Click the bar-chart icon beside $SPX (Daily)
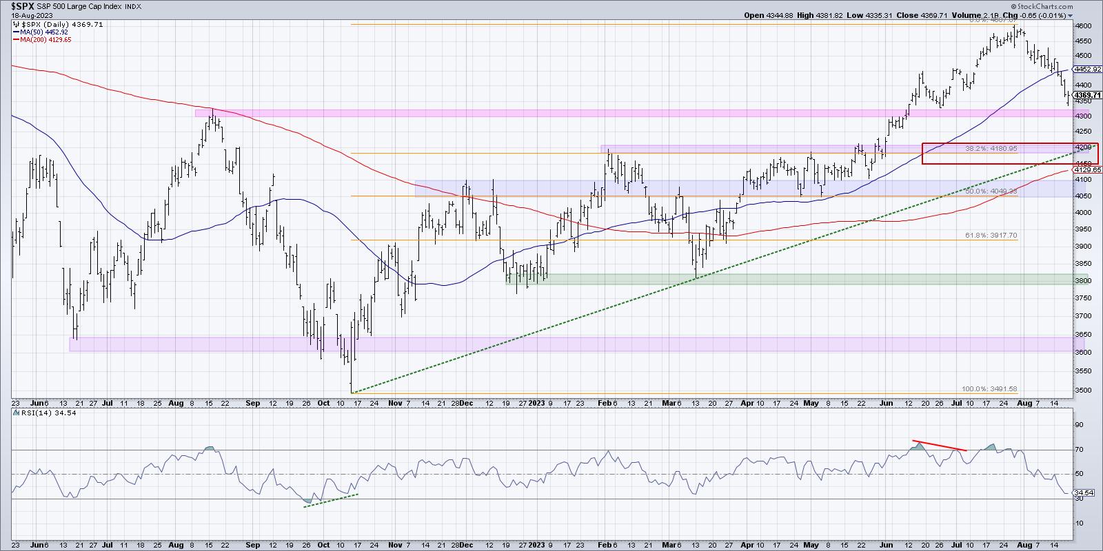Viewport: 1103px width, 551px height. [x=15, y=23]
